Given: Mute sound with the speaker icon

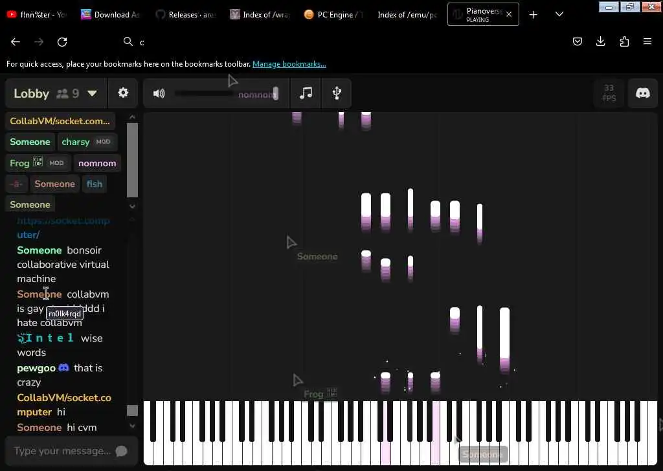Looking at the screenshot, I should coord(159,93).
